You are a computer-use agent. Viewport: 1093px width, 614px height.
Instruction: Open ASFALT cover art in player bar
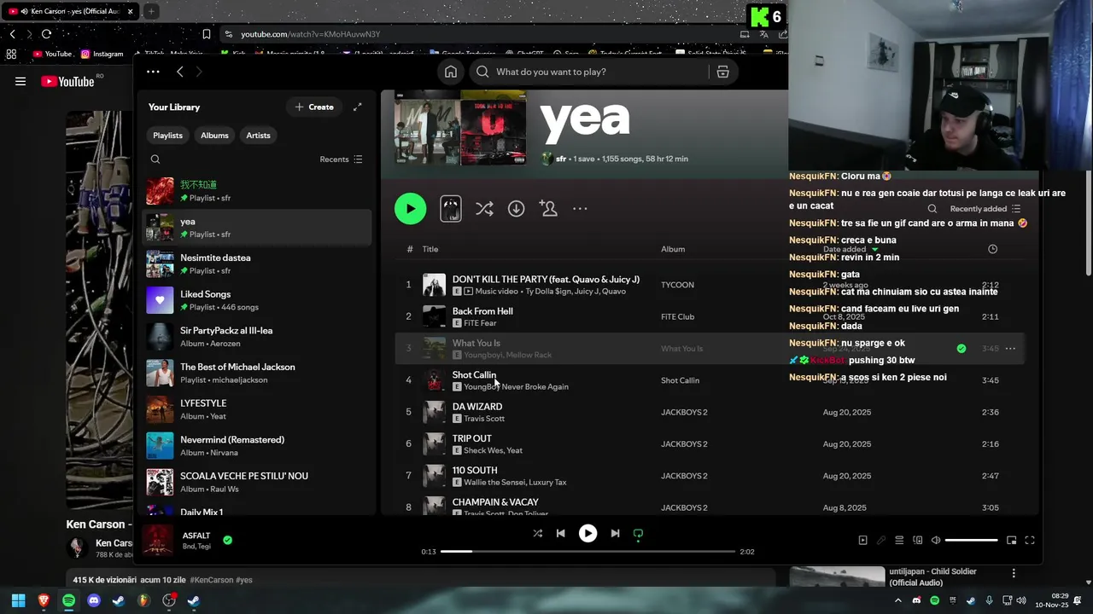[158, 540]
